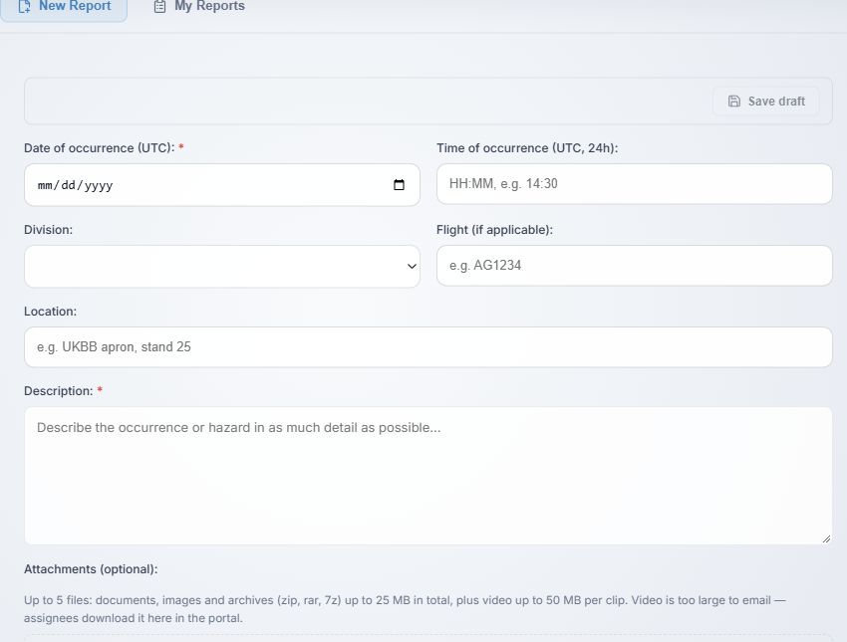Click the Flight (if applicable) label

[x=495, y=230]
